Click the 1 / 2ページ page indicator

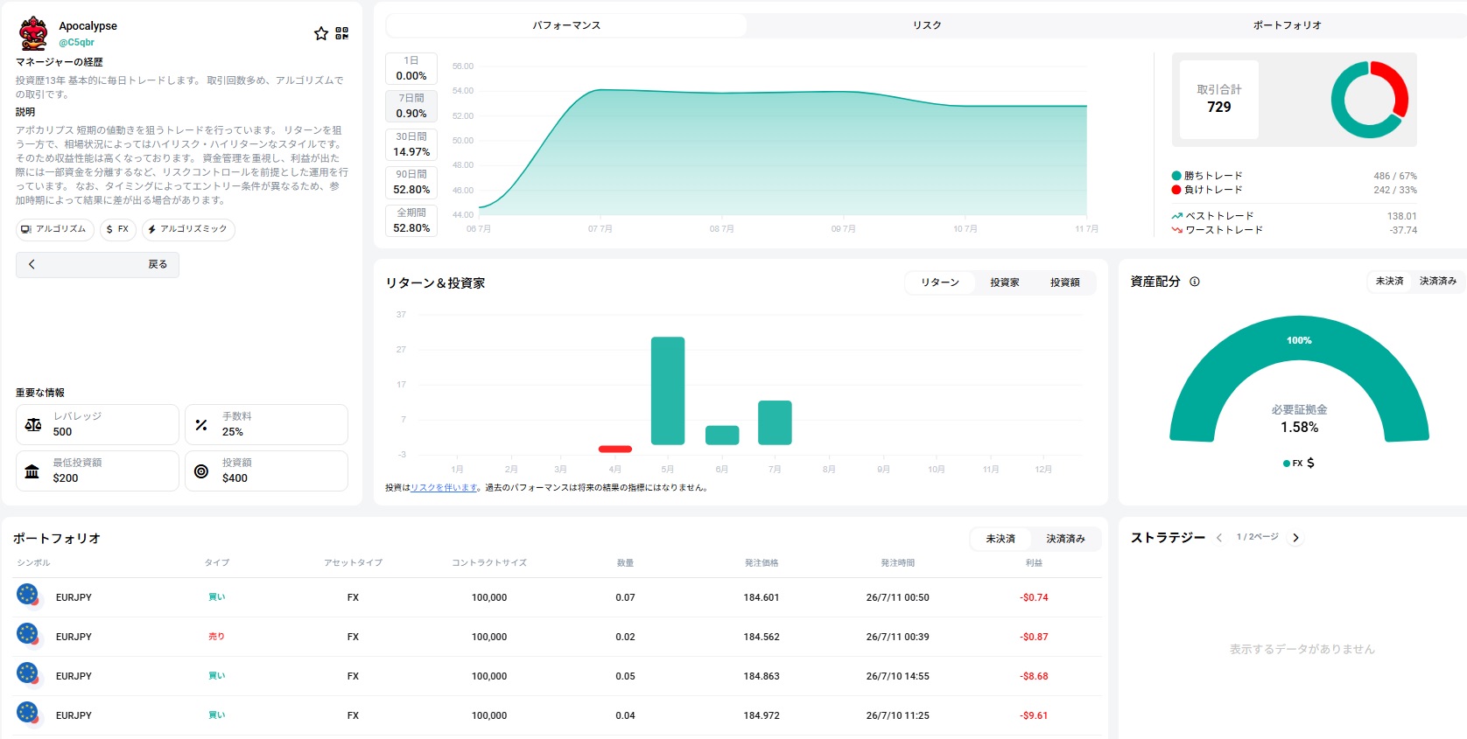point(1257,537)
